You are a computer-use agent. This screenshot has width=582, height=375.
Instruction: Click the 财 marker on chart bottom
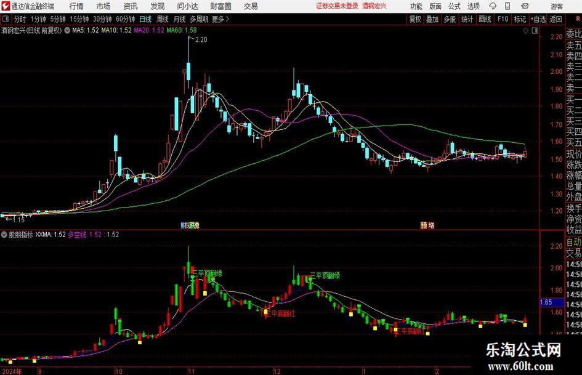(184, 225)
